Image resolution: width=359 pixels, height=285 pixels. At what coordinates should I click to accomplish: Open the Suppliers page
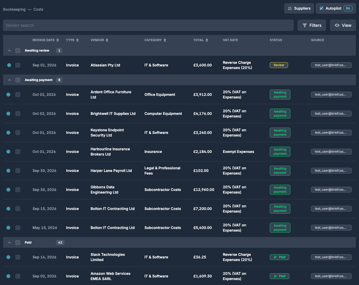click(299, 8)
